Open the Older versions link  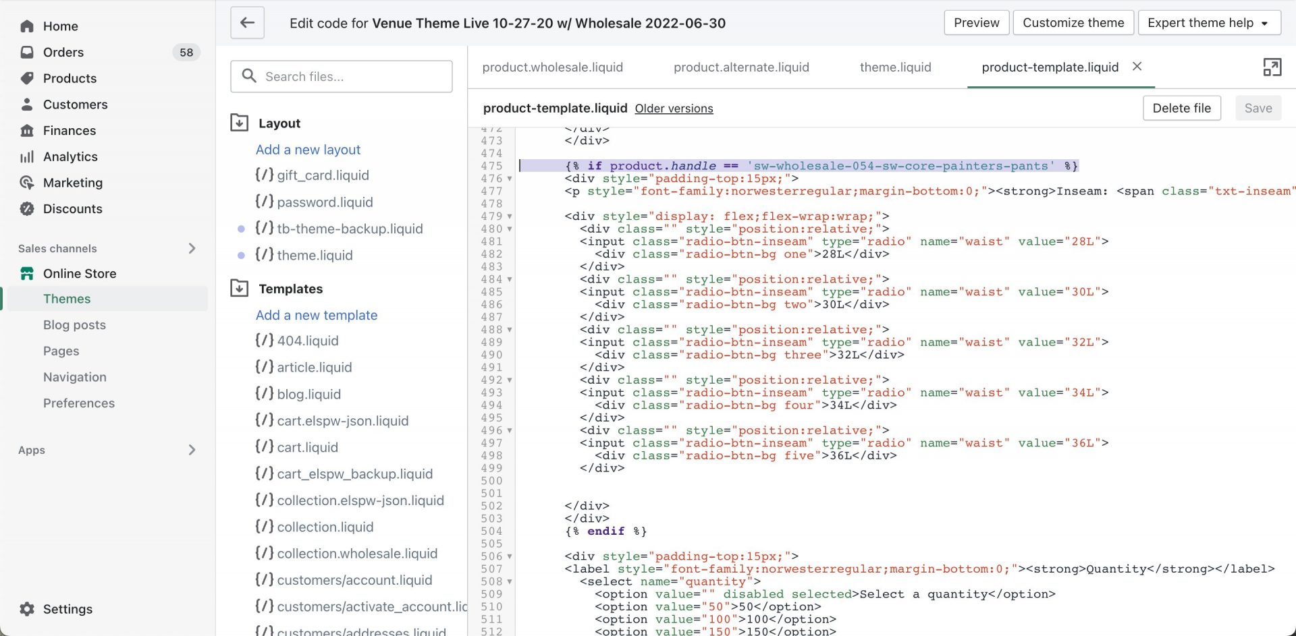(674, 109)
